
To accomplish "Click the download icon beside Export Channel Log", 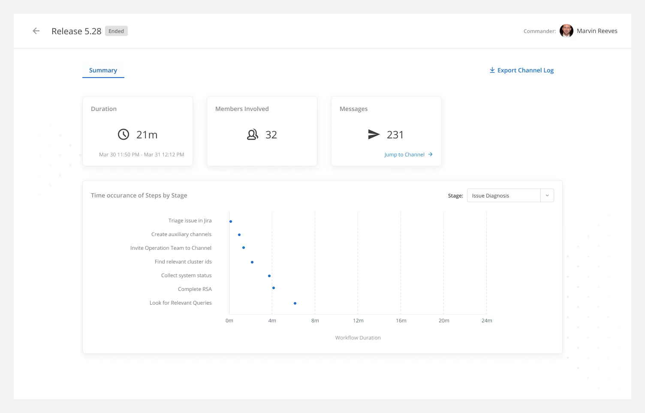I will point(492,70).
